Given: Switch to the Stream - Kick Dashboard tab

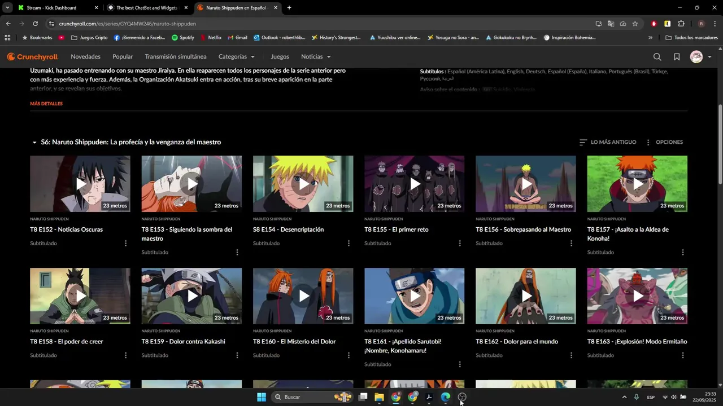Looking at the screenshot, I should [x=58, y=8].
